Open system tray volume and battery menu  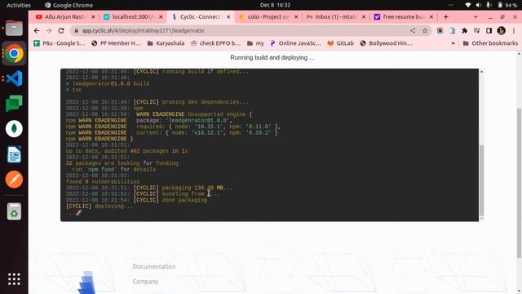[x=492, y=5]
